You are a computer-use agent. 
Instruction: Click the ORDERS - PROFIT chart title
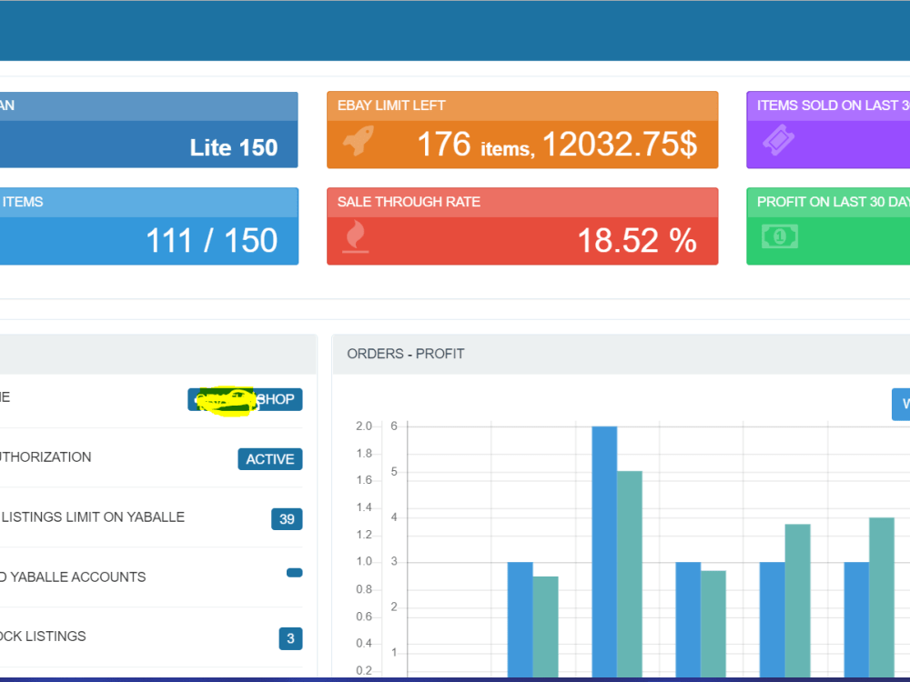coord(406,354)
